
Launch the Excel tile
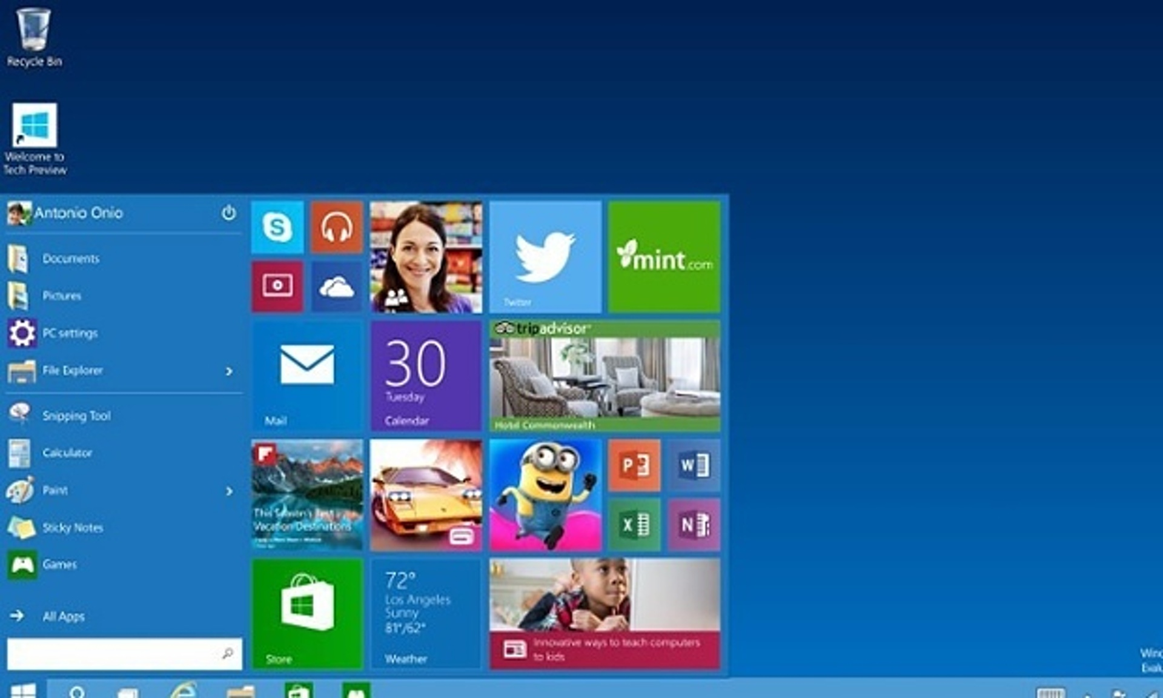tap(634, 525)
